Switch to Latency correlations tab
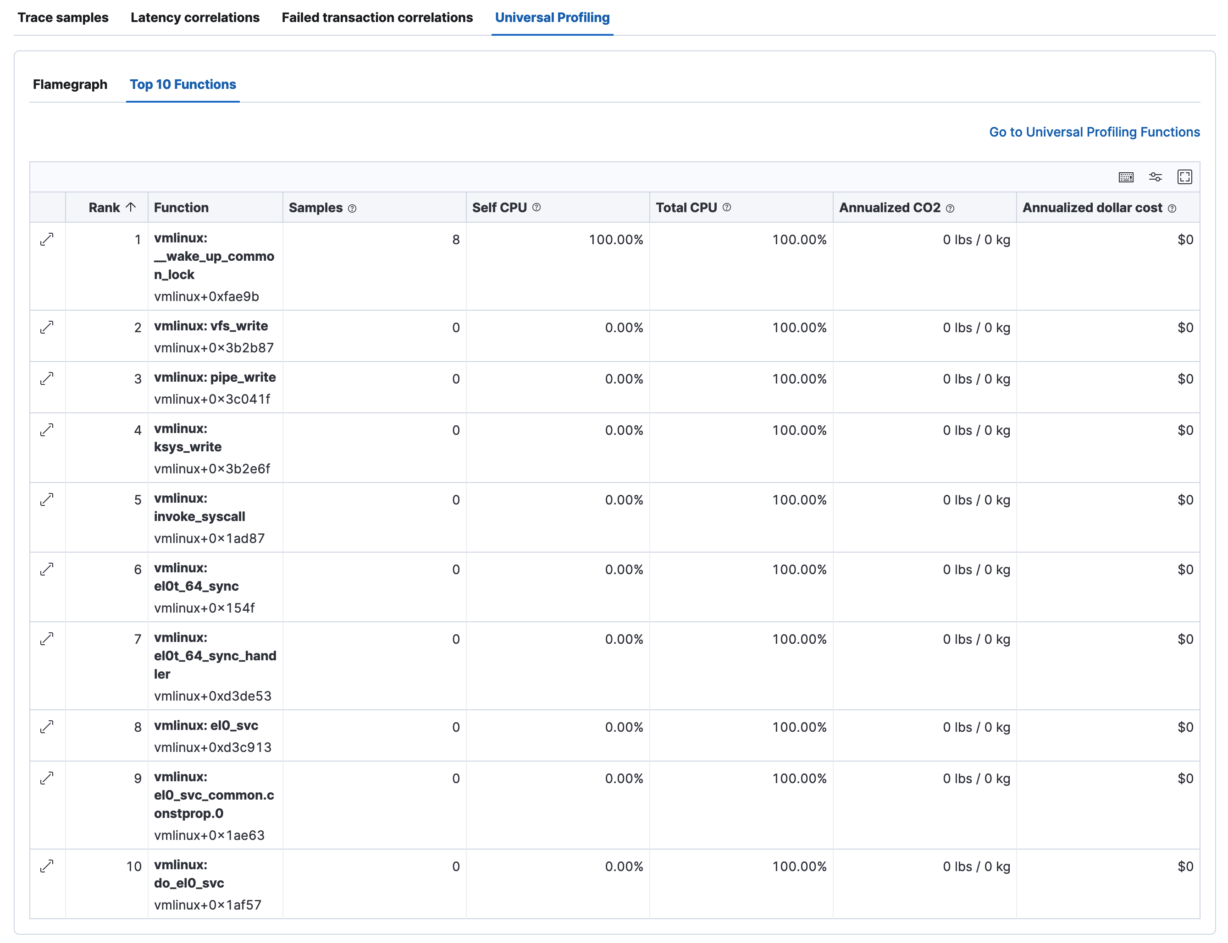The height and width of the screenshot is (943, 1228). coord(195,17)
